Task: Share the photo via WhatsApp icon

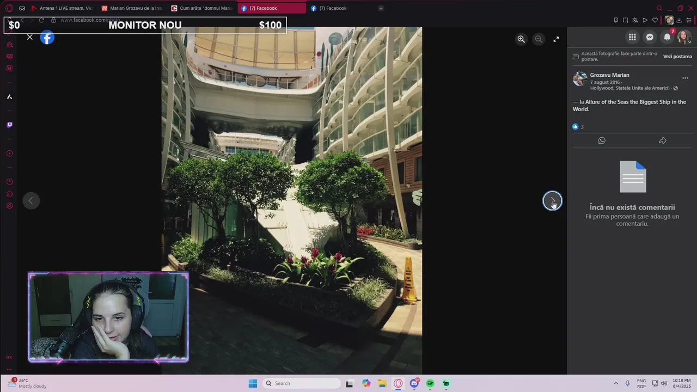Action: tap(602, 140)
